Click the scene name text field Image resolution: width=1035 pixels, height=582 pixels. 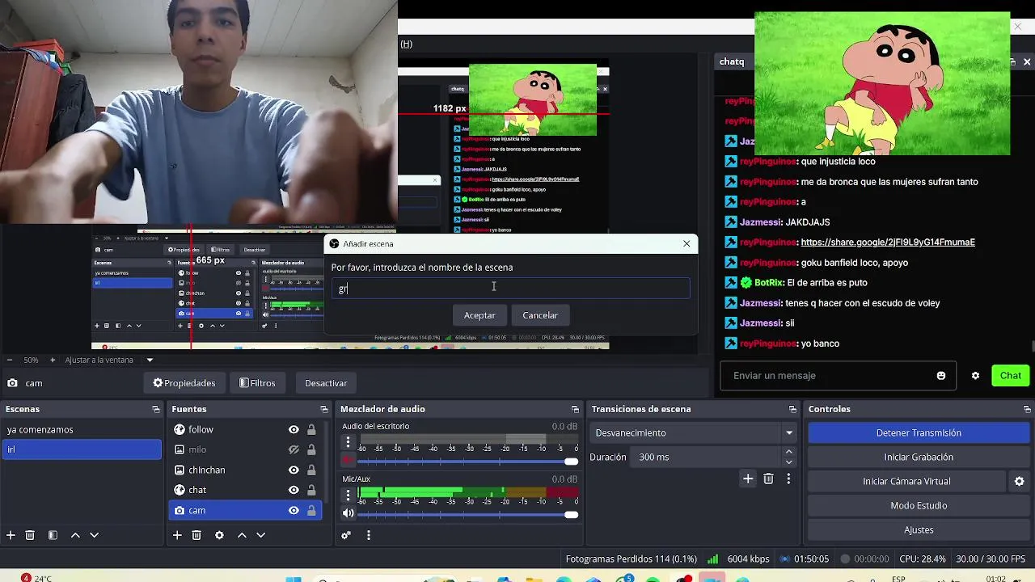(511, 289)
